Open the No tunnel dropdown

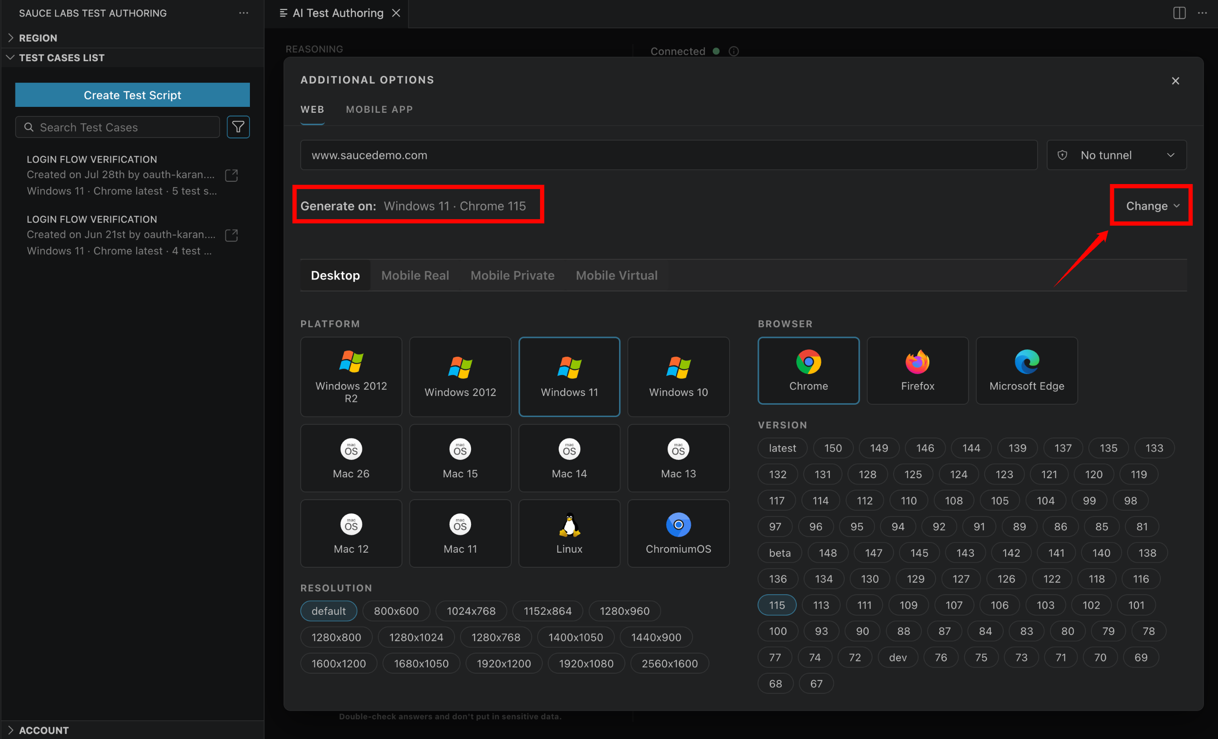tap(1116, 155)
